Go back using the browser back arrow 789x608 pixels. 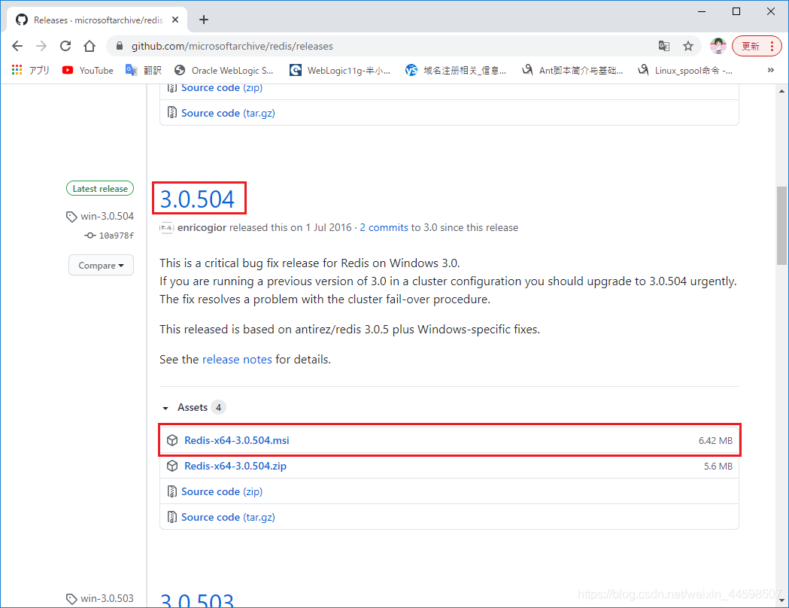click(x=17, y=47)
